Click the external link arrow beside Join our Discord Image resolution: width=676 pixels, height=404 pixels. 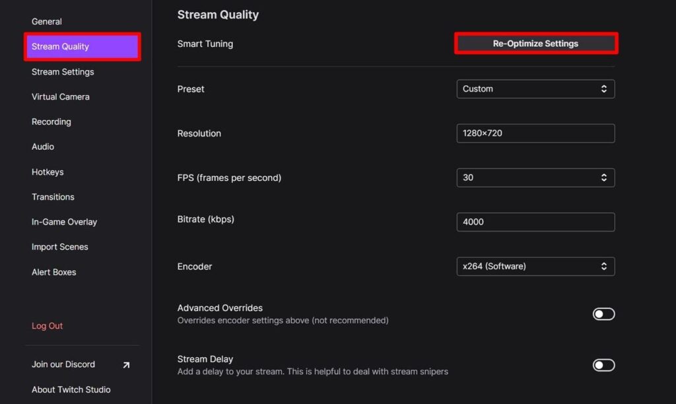pos(125,364)
